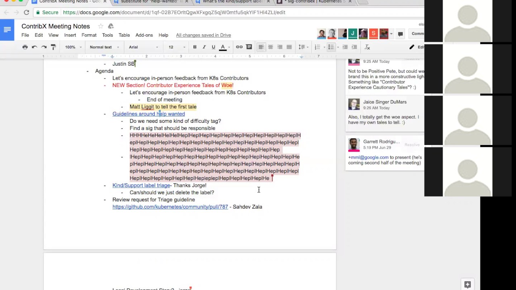Open the Editing mode pencil button
Screen dimensions: 516x290
(416, 47)
